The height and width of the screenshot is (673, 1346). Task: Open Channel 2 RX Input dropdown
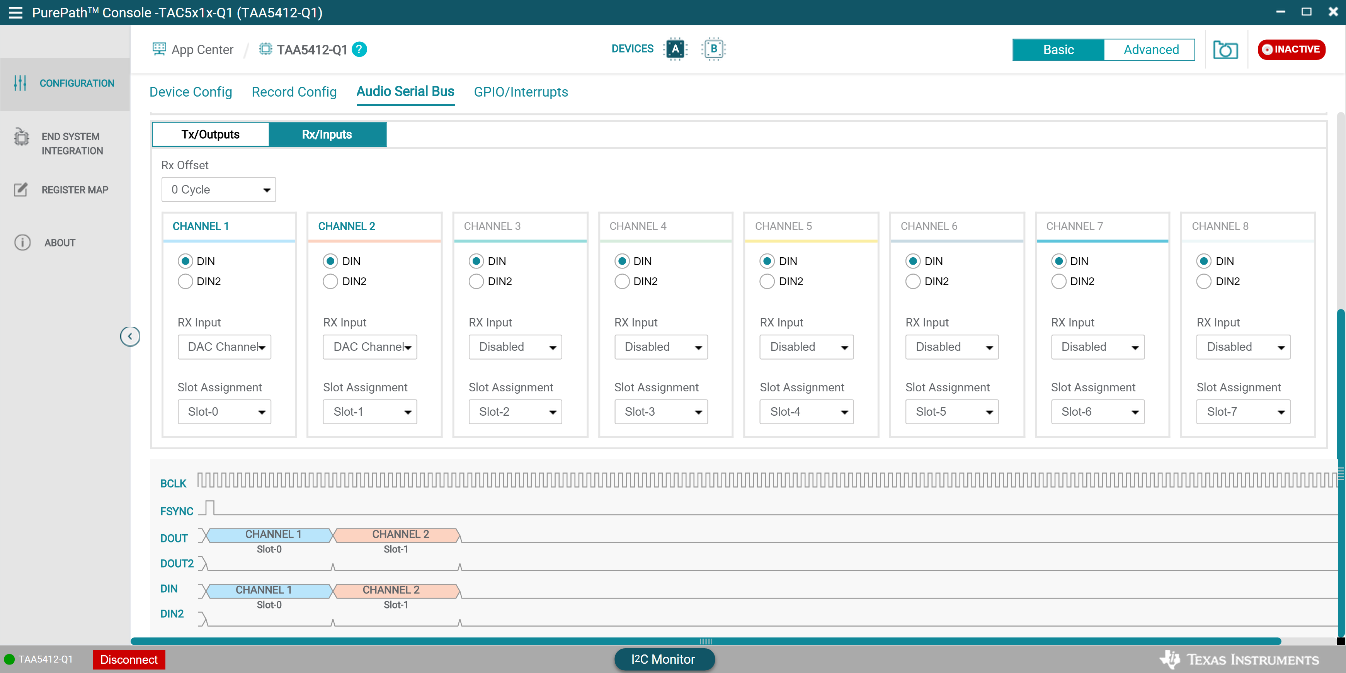coord(370,347)
